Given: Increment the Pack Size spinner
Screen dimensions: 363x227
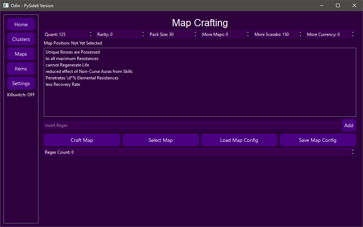Looking at the screenshot, I should tap(195, 33).
